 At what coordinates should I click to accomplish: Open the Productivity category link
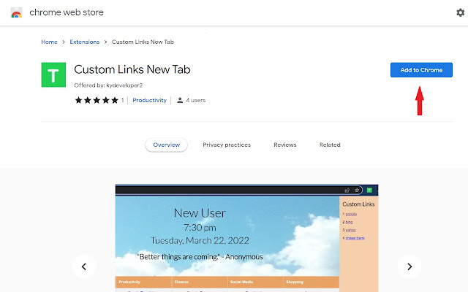click(149, 100)
